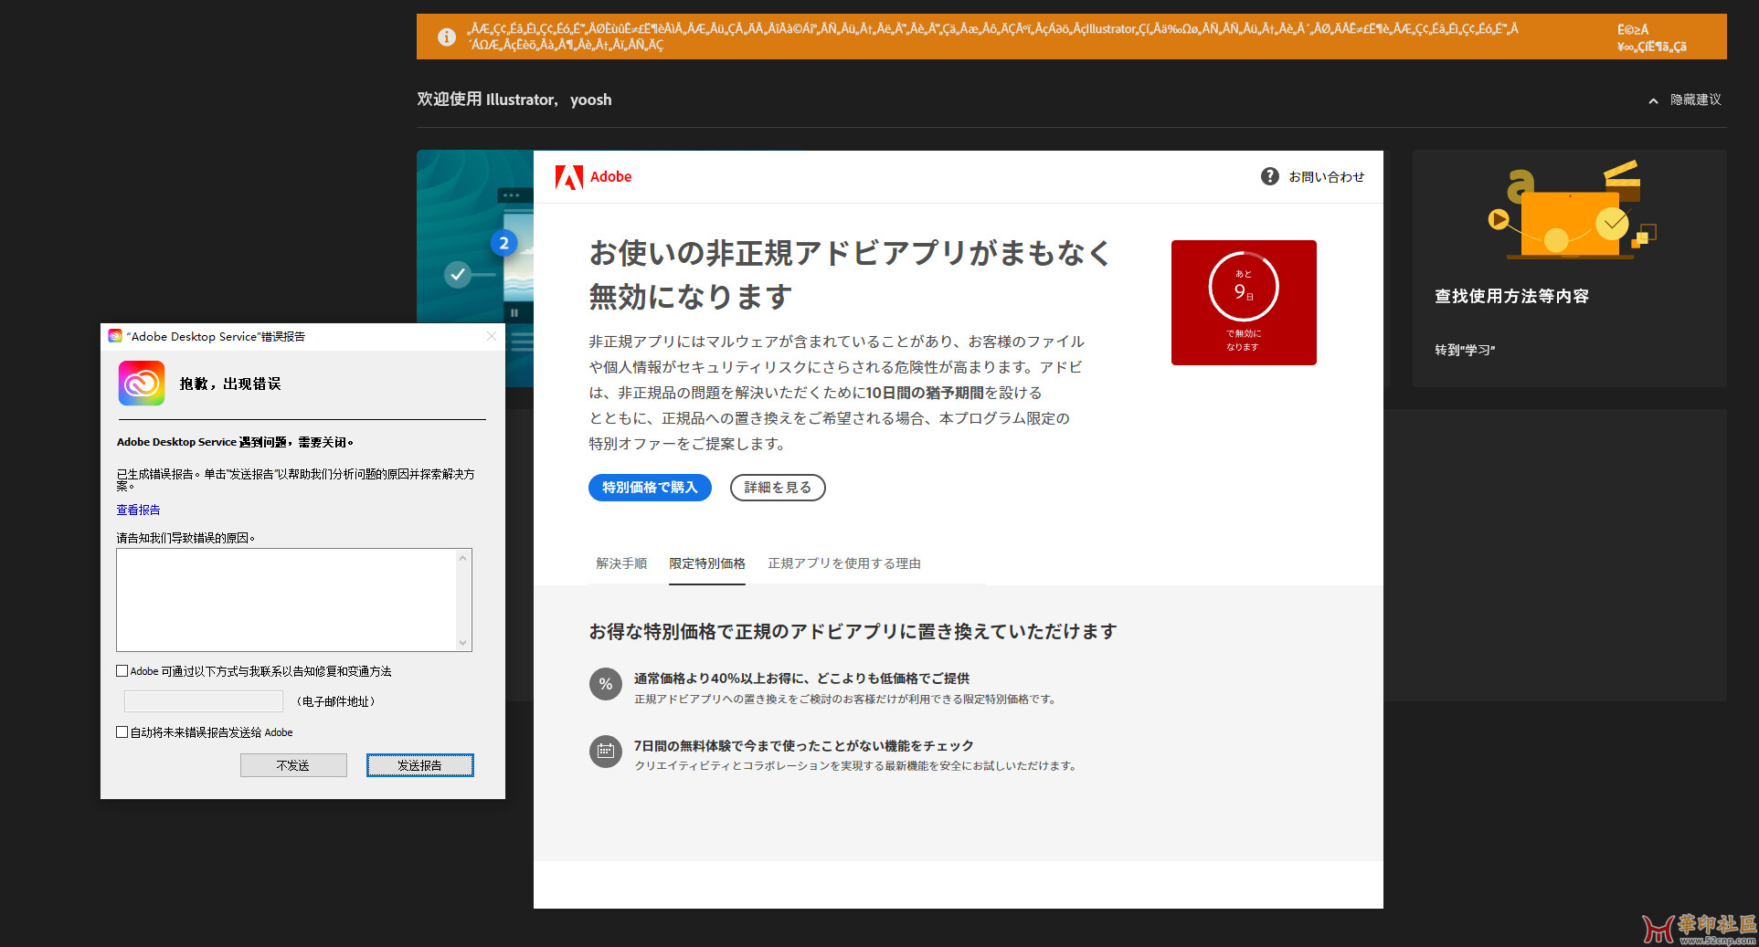Click the Creative Cloud icon in the error dialog
The height and width of the screenshot is (947, 1759).
coord(142,384)
